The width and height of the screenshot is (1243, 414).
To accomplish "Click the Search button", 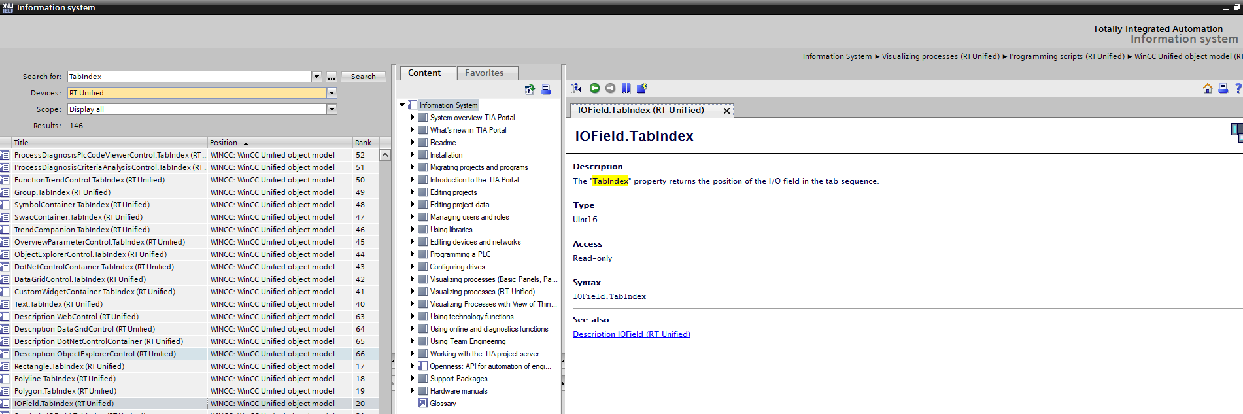I will [364, 77].
